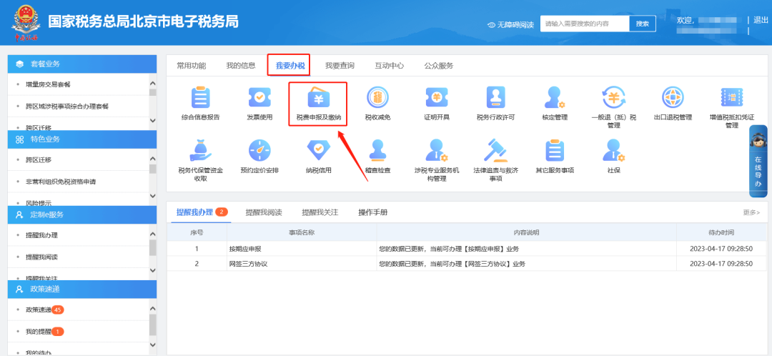Open the 在线导办 assistant widget

758,161
